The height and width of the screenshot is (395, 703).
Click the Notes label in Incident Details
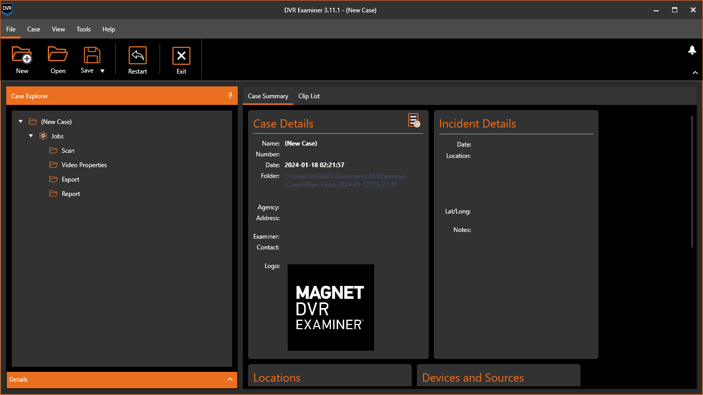pos(462,230)
